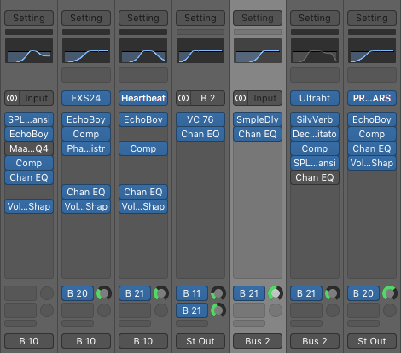Enable bypassed Chan EQ on Ultrabt strip
Image resolution: width=401 pixels, height=353 pixels.
coord(315,177)
